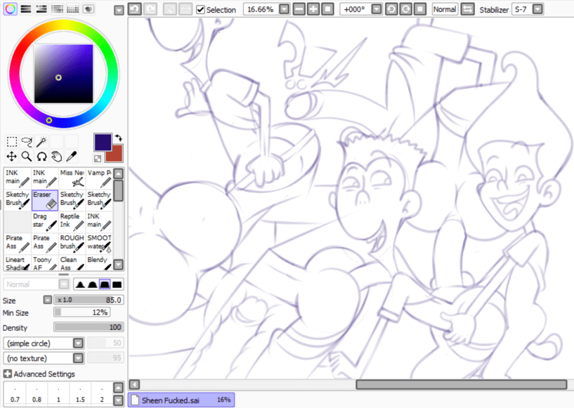Select the Hand pan tool

57,156
